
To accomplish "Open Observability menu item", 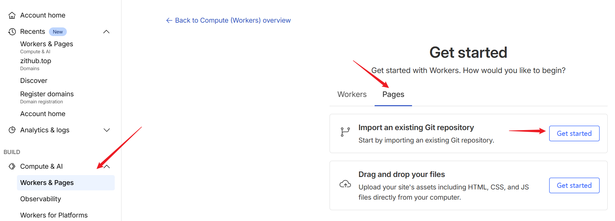I will (x=41, y=199).
